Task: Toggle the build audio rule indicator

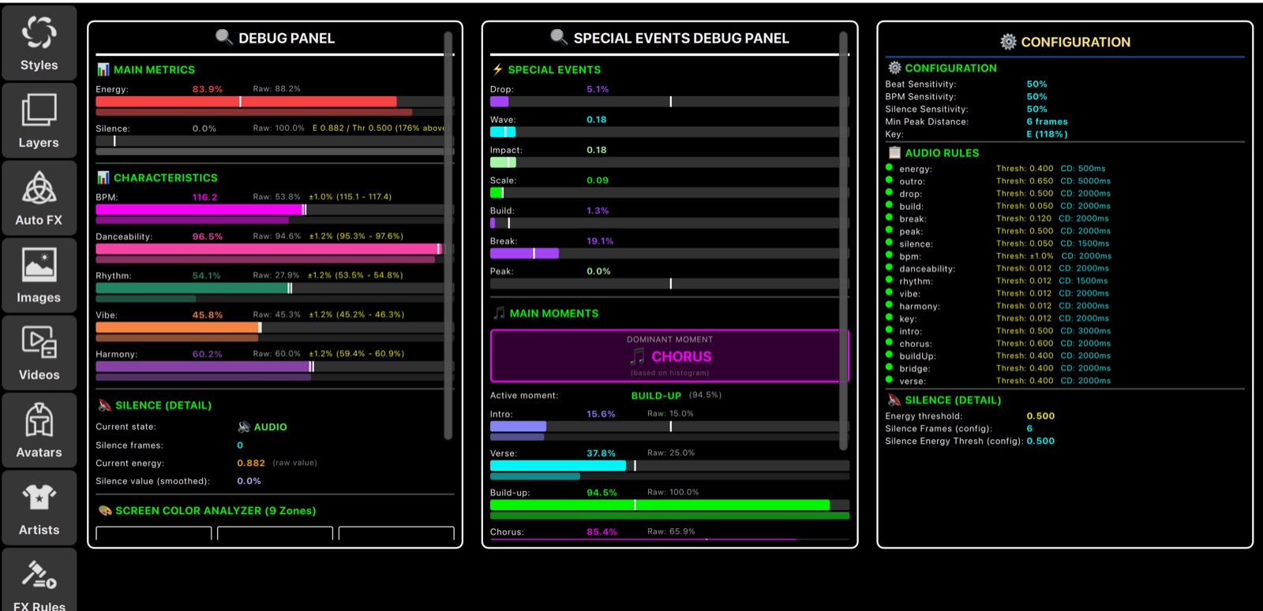Action: (x=890, y=205)
